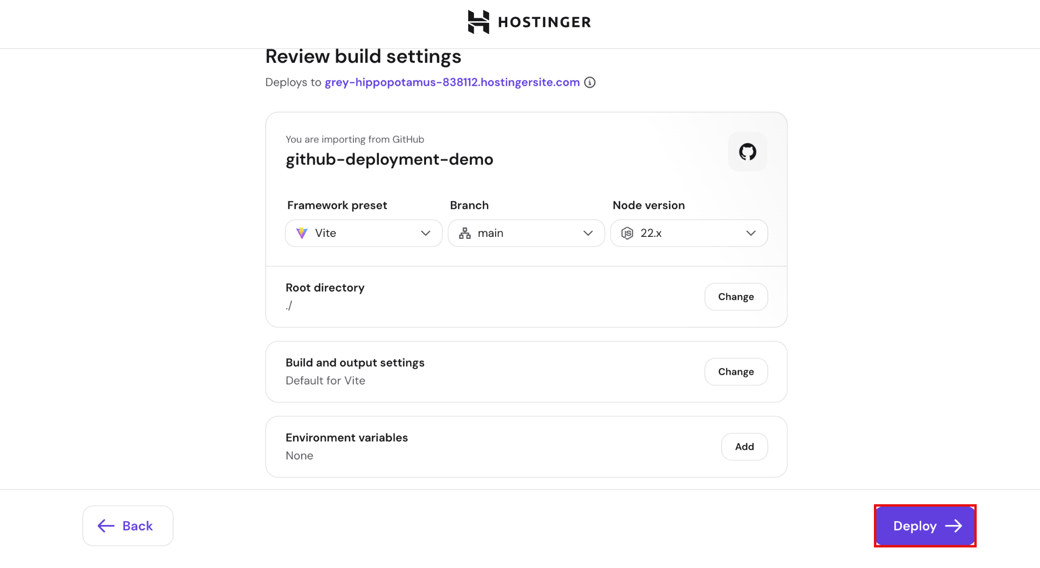Click the "Default for Vite" text
This screenshot has height=568, width=1040.
tap(326, 380)
